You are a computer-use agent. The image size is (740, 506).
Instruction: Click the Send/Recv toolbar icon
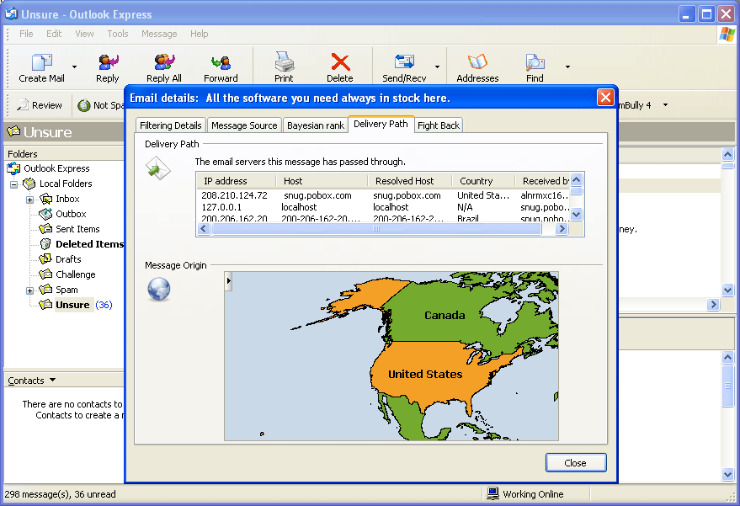404,63
